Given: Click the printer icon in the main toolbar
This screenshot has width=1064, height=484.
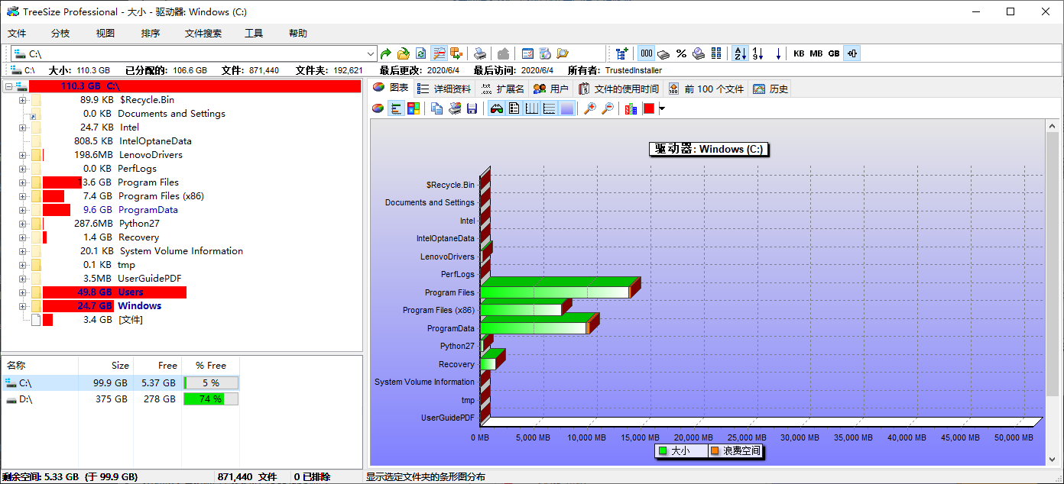Looking at the screenshot, I should tap(479, 53).
